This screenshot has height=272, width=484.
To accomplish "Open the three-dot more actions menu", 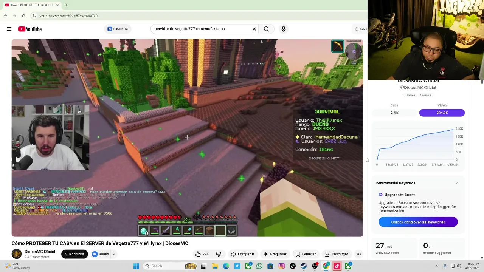I will (358, 254).
